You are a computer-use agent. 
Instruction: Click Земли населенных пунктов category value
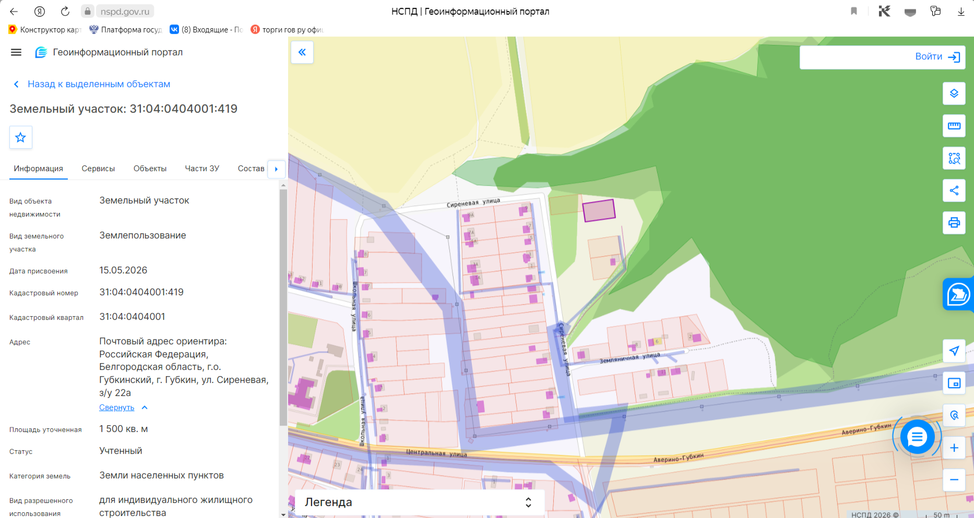162,475
